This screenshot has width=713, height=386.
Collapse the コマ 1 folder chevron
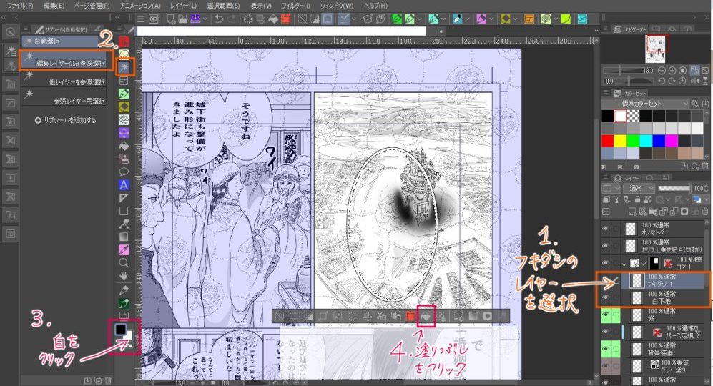click(624, 263)
